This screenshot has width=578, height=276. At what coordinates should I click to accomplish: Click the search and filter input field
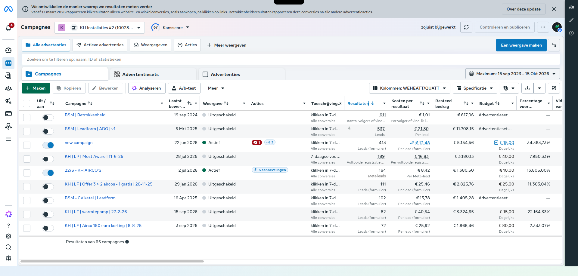point(291,59)
